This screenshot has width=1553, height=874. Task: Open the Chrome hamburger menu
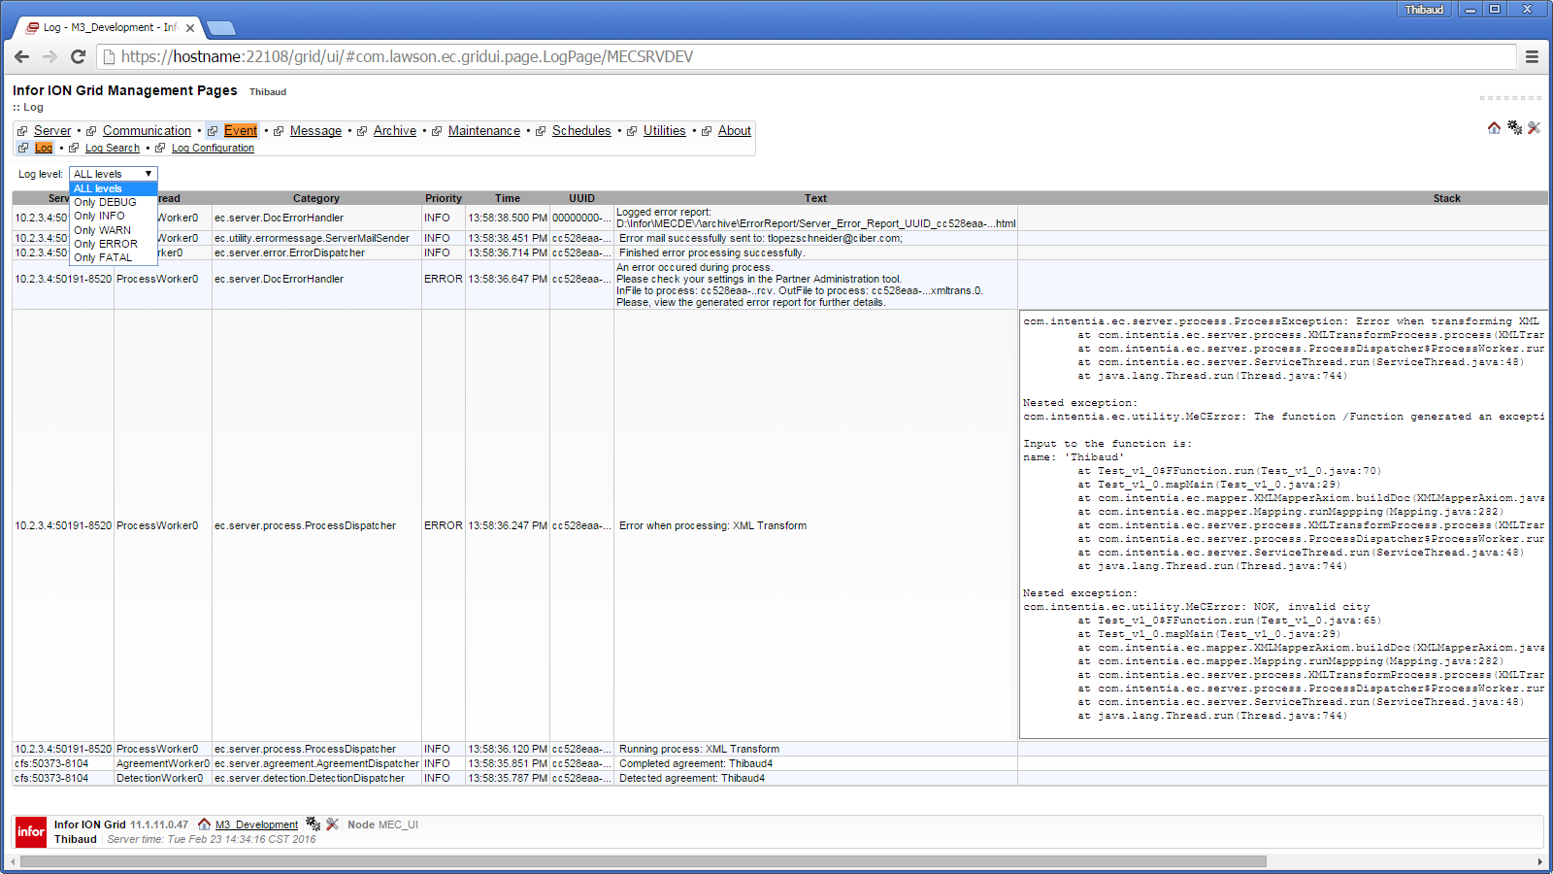tap(1532, 57)
